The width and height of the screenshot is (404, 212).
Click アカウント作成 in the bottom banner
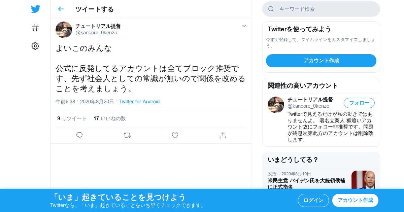point(355,200)
